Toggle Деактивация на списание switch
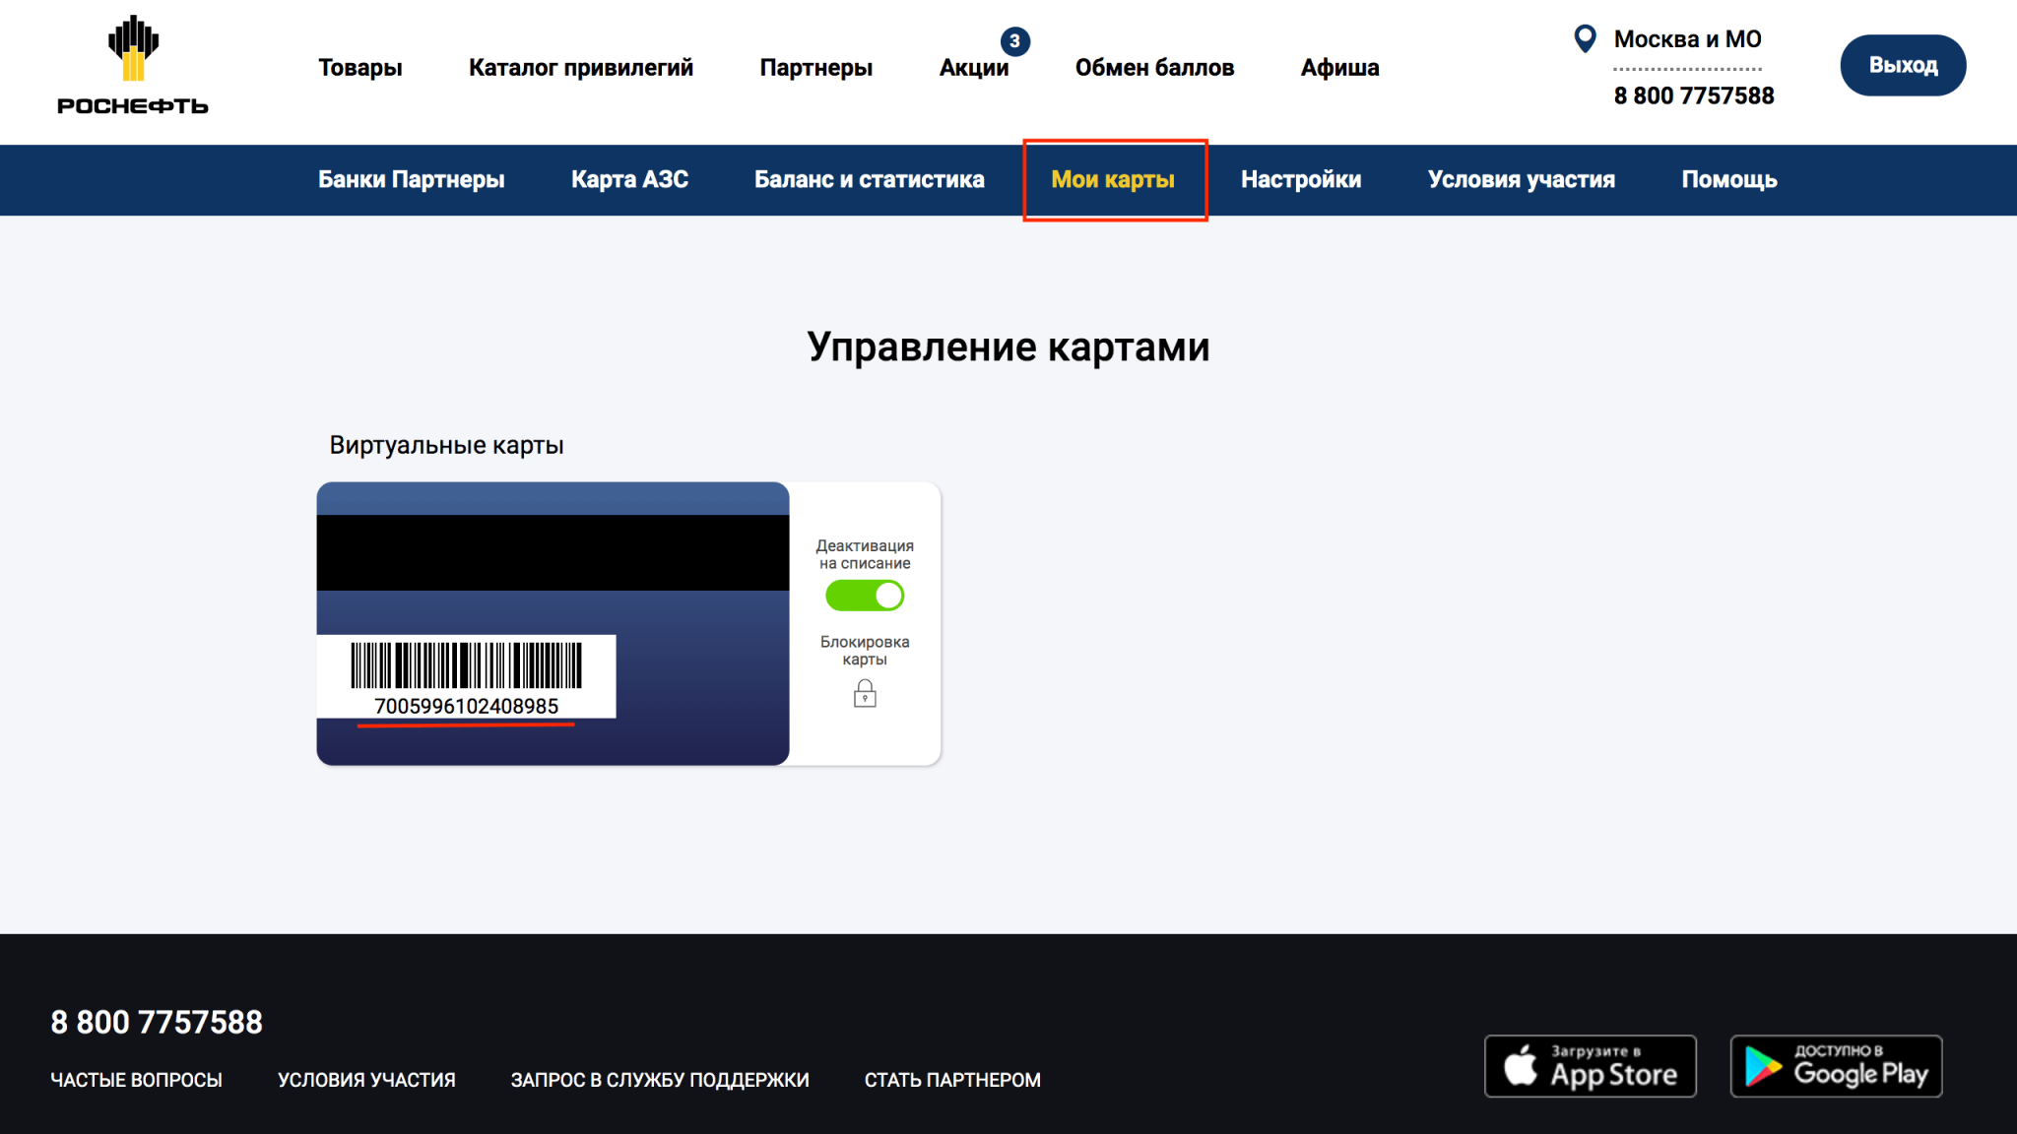This screenshot has width=2017, height=1134. pos(865,596)
